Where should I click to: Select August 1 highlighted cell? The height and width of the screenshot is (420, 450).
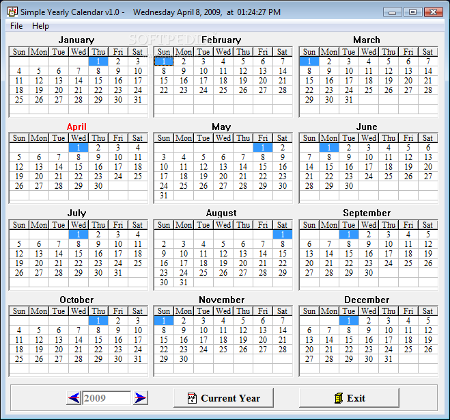coord(283,235)
